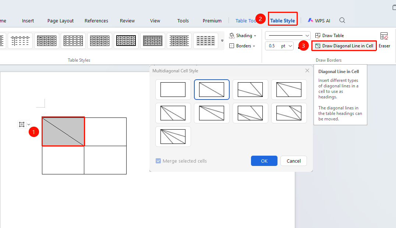Click Draw Diagonal Line in Cell
Screen dimensions: 396x228
[x=344, y=46]
